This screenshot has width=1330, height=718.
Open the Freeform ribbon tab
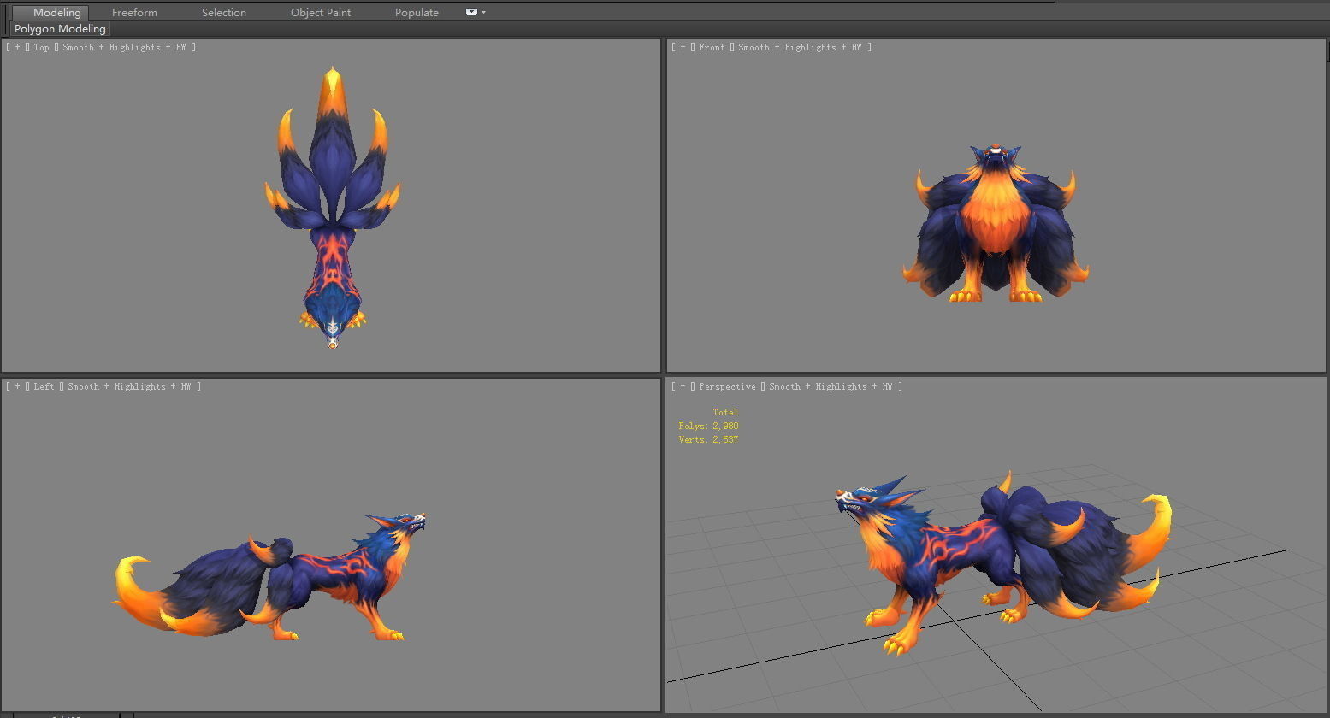[134, 12]
